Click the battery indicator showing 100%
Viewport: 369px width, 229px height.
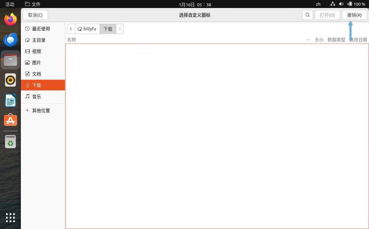pyautogui.click(x=356, y=4)
